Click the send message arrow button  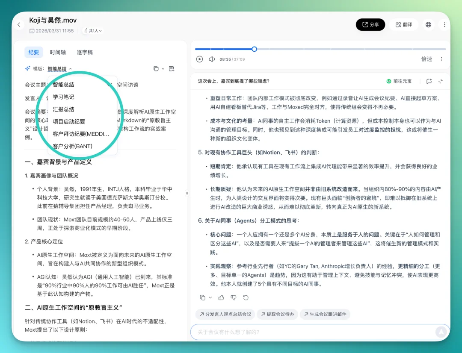[x=441, y=332]
